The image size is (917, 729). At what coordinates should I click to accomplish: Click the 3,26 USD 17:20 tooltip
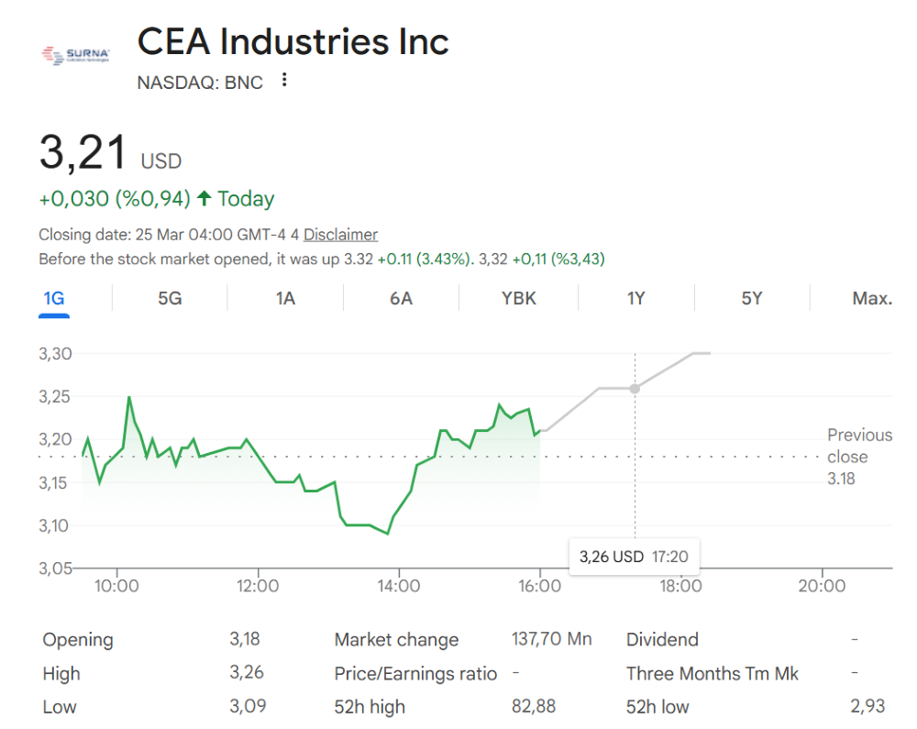coord(633,557)
